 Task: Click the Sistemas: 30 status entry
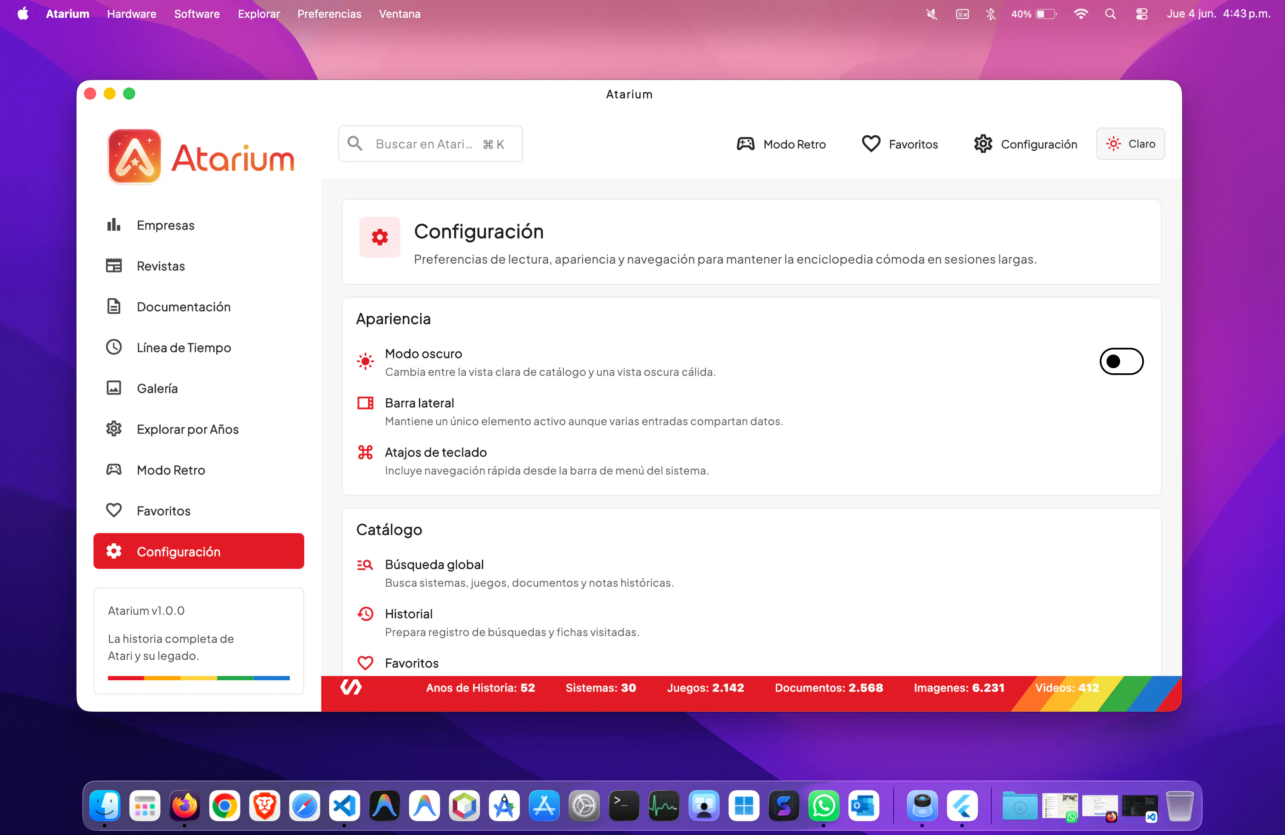[x=601, y=688]
